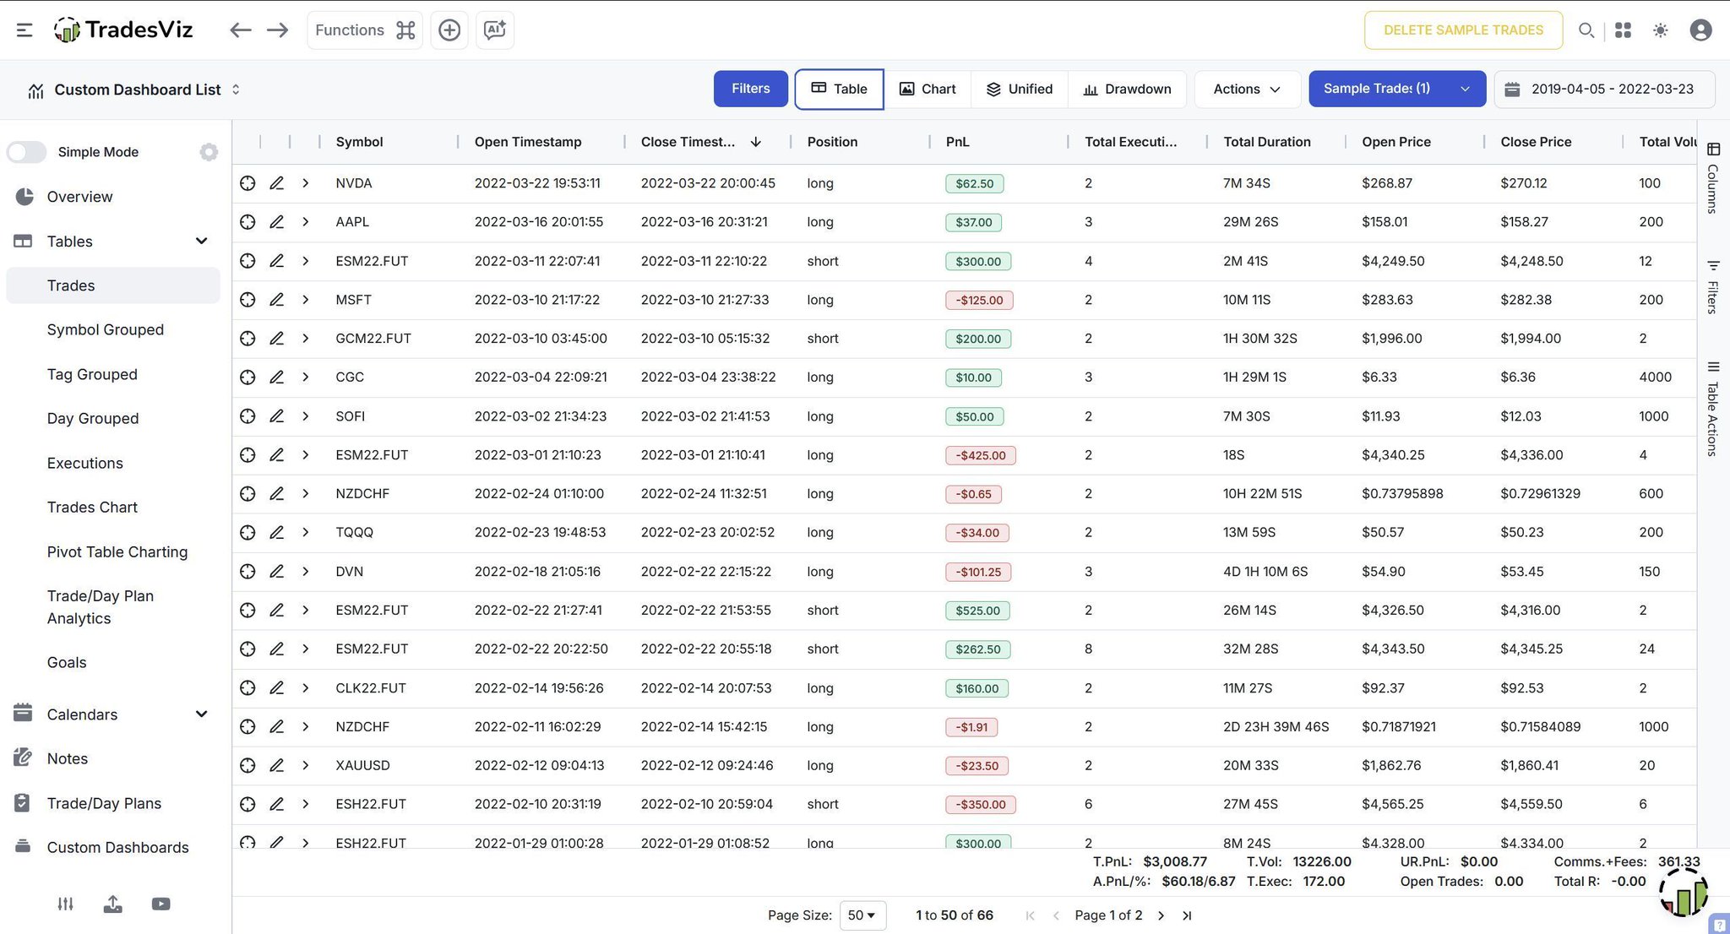Open the apps grid icon
The width and height of the screenshot is (1730, 934).
[1623, 30]
